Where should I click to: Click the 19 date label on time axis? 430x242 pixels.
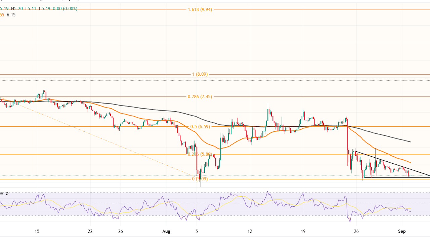pyautogui.click(x=303, y=231)
